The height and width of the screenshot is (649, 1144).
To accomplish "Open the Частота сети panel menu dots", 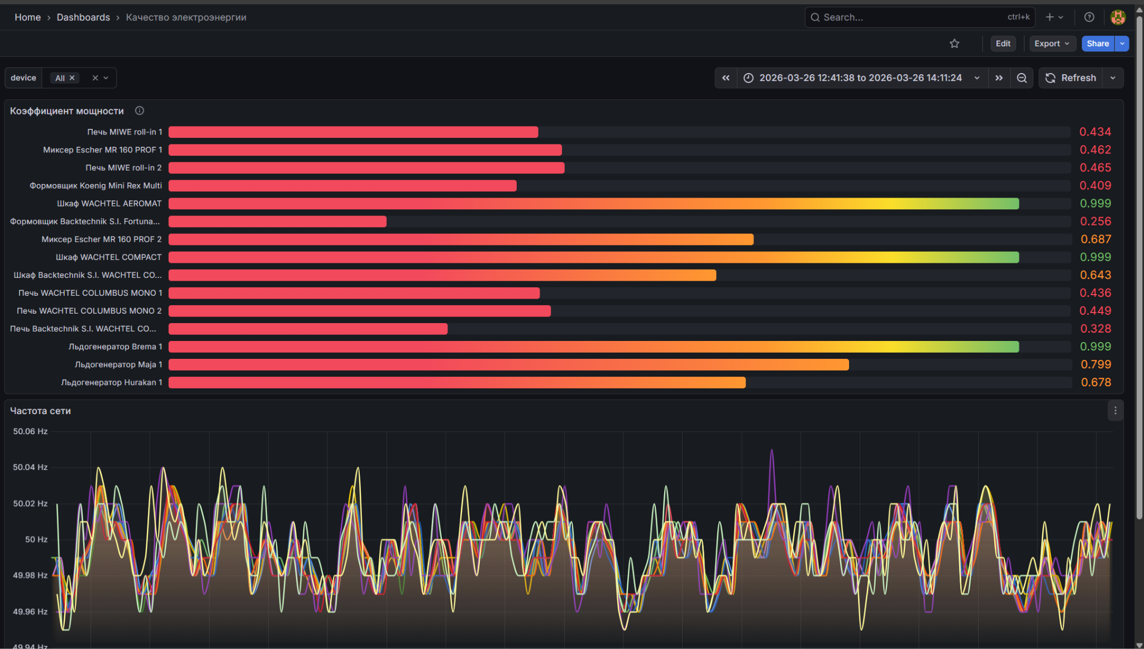I will point(1115,411).
